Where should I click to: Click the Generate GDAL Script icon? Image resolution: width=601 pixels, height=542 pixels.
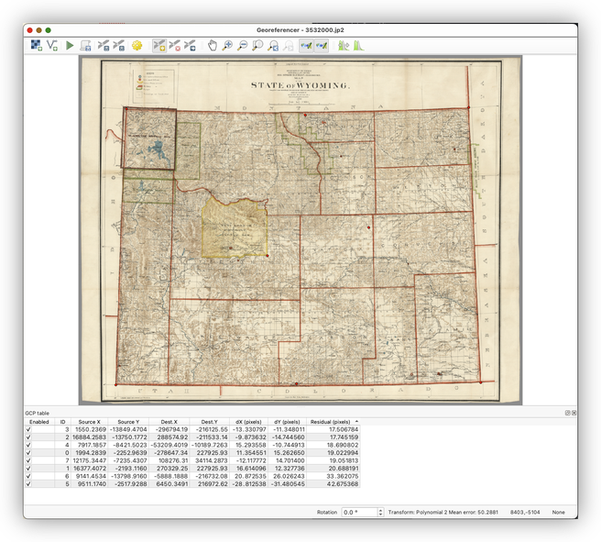85,45
